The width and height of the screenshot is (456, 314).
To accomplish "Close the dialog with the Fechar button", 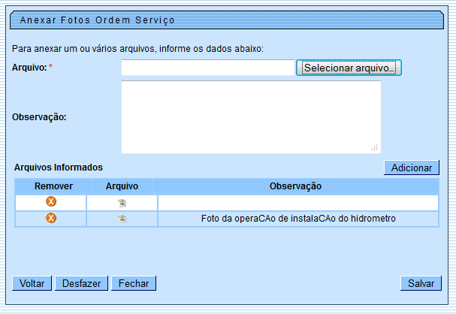I will coord(133,283).
